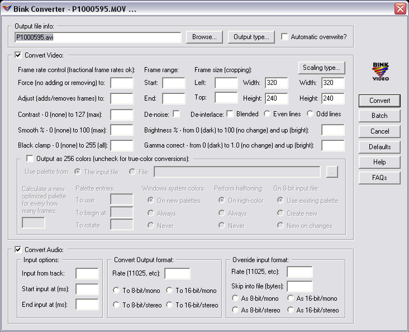The image size is (409, 332).
Task: Select As 8-bit/mono input override
Action: click(235, 298)
